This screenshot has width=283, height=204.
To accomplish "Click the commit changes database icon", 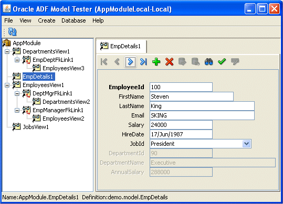I will 183,62.
